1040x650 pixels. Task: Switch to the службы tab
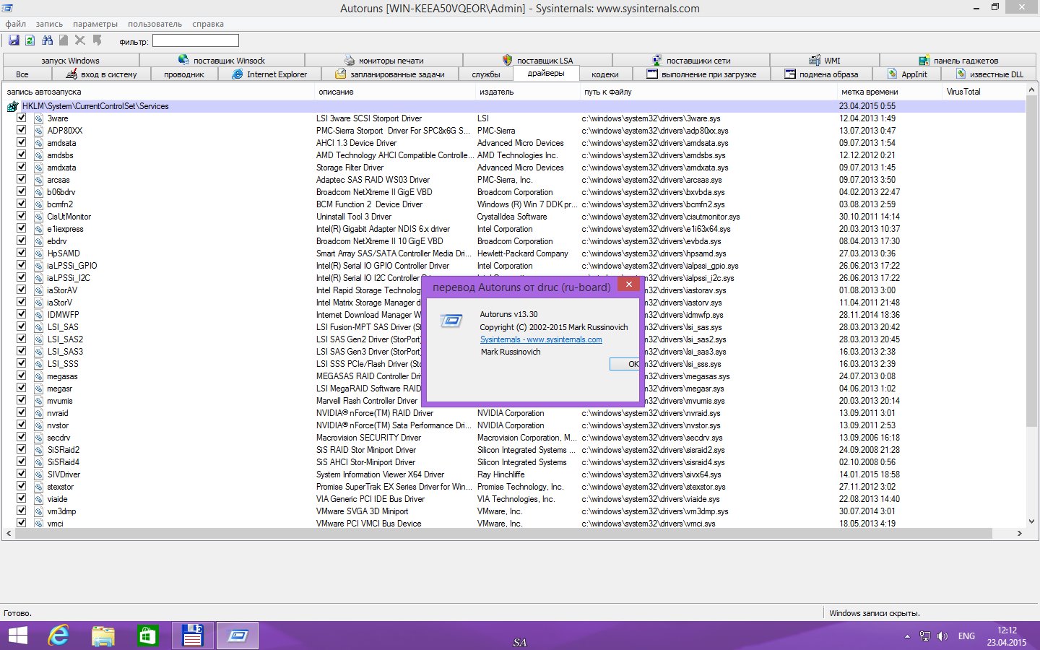click(486, 74)
